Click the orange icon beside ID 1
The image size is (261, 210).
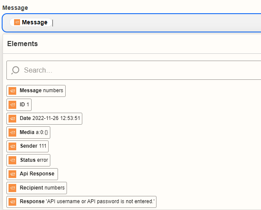13,105
